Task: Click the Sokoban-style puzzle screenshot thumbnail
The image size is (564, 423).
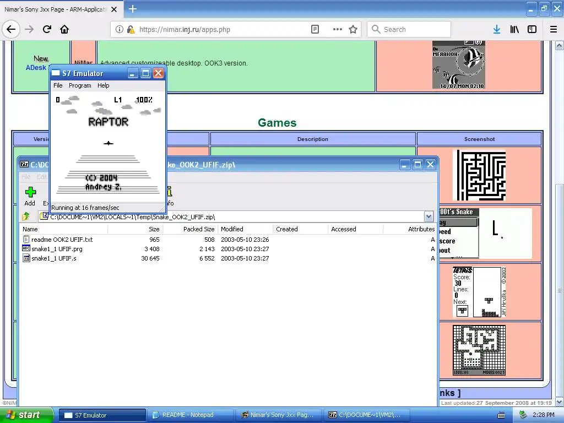Action: pos(479,350)
